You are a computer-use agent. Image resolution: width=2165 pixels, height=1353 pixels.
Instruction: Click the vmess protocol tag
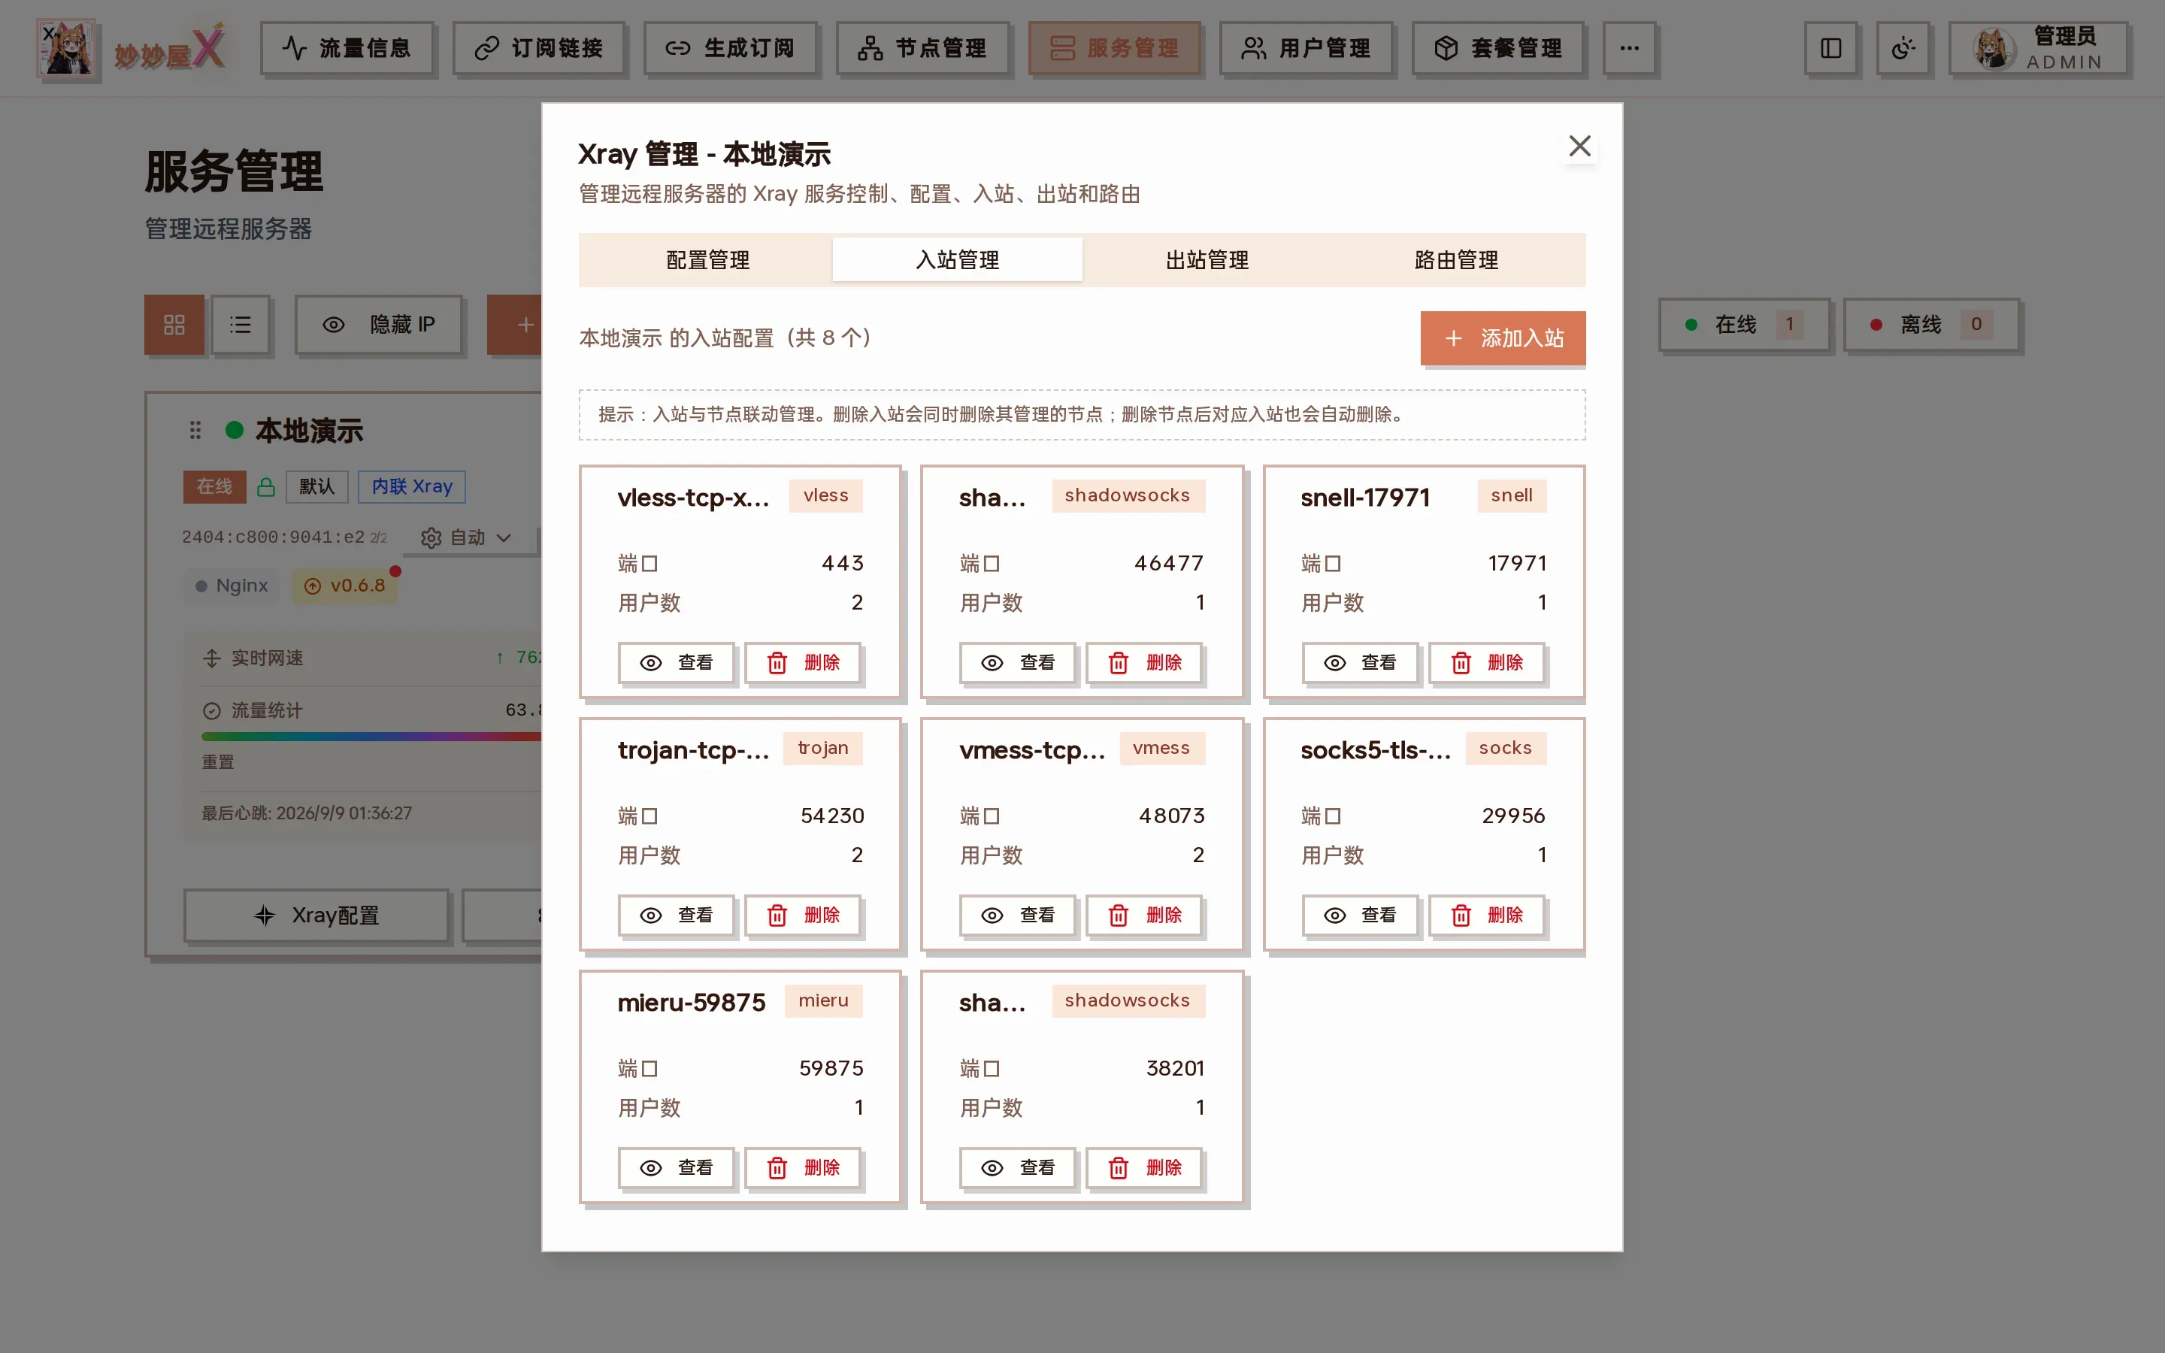1161,748
